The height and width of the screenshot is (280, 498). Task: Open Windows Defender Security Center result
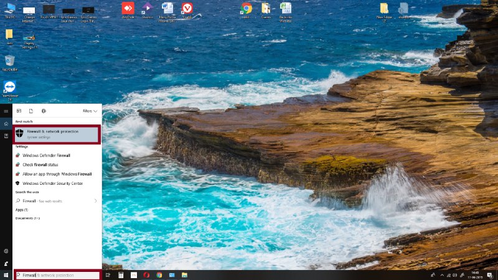[52, 183]
